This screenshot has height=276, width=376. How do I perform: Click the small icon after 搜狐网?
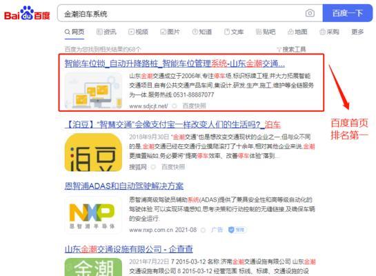153,167
